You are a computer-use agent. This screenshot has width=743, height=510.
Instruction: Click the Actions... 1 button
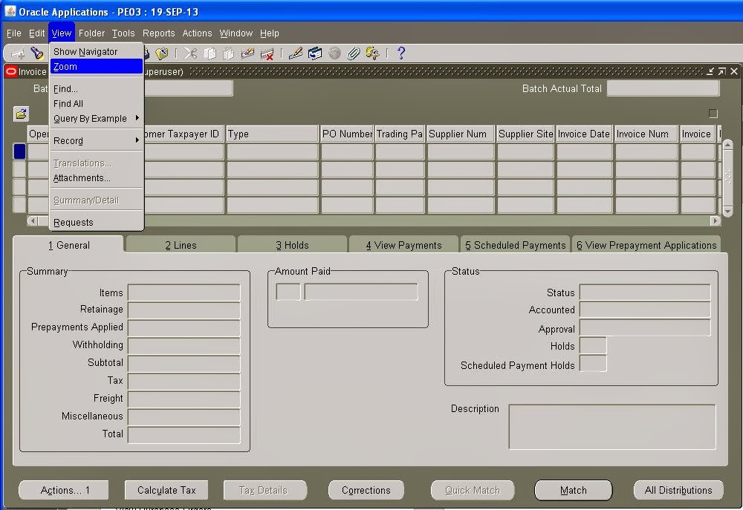click(64, 490)
